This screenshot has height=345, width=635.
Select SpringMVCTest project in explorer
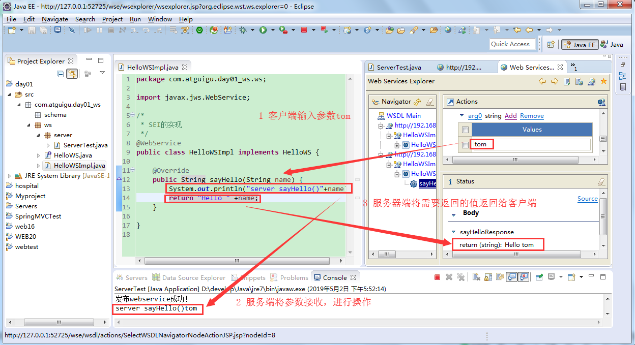point(38,216)
